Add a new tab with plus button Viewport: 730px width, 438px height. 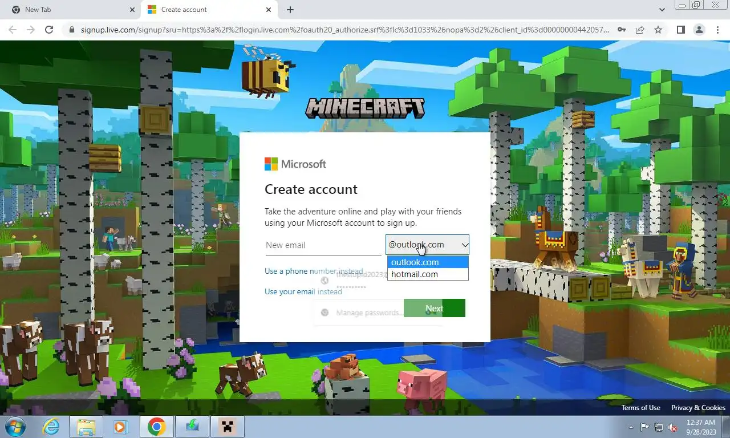tap(290, 10)
